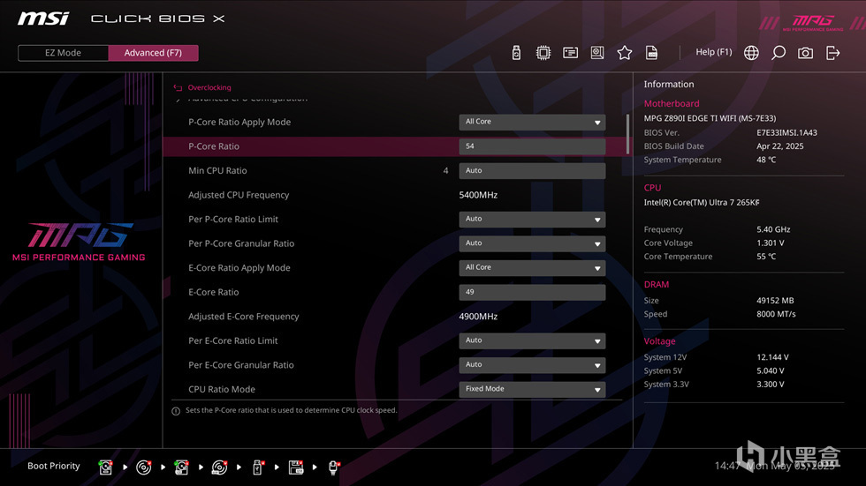Click BIOS version 'E7E33IMSI.1A43'

click(x=787, y=132)
